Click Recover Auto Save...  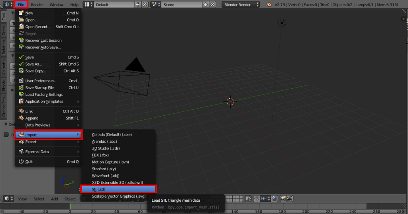(x=48, y=47)
